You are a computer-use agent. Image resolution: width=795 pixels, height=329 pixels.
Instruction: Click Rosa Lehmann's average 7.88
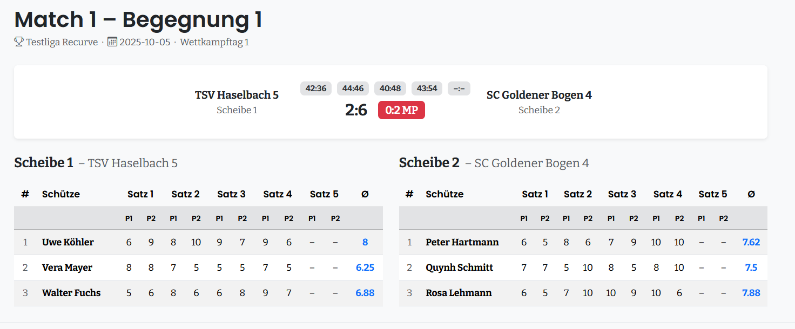(751, 293)
